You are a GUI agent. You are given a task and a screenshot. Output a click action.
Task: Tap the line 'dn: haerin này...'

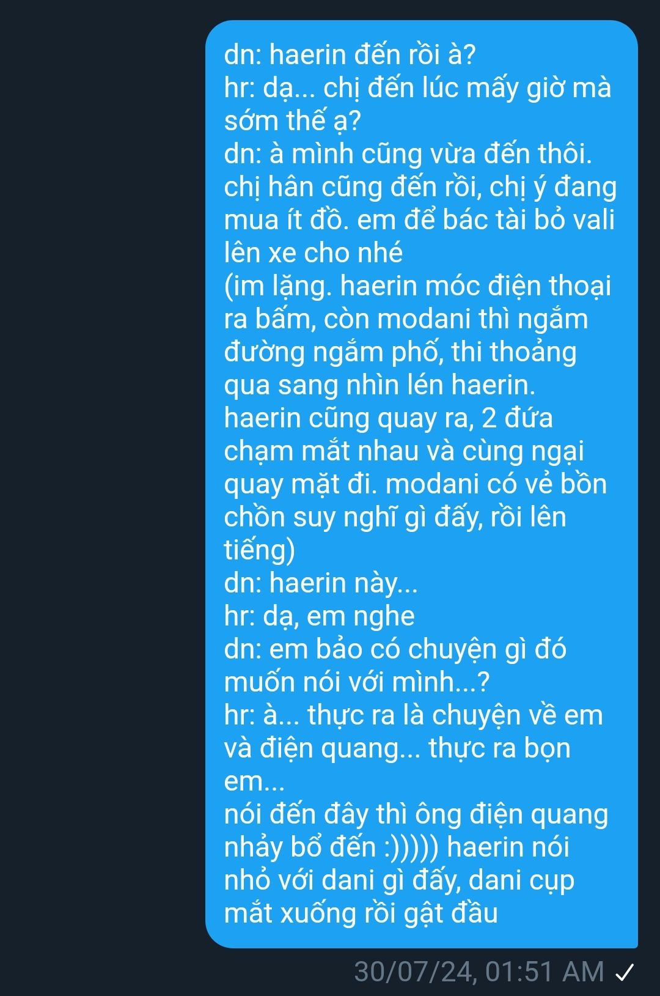click(x=321, y=583)
